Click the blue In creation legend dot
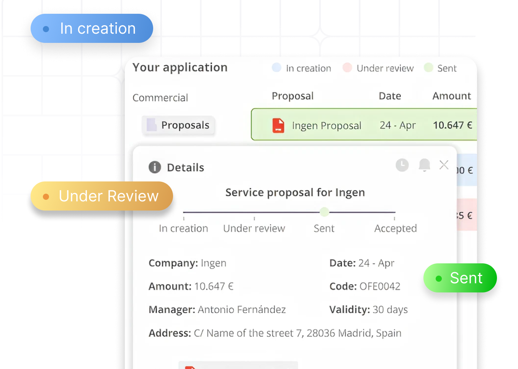 276,68
